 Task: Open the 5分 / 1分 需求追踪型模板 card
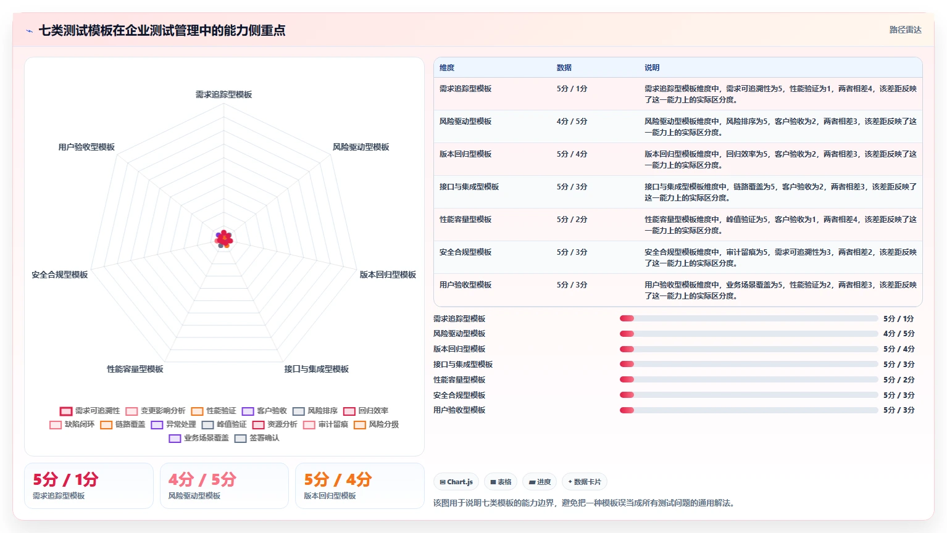[x=89, y=485]
